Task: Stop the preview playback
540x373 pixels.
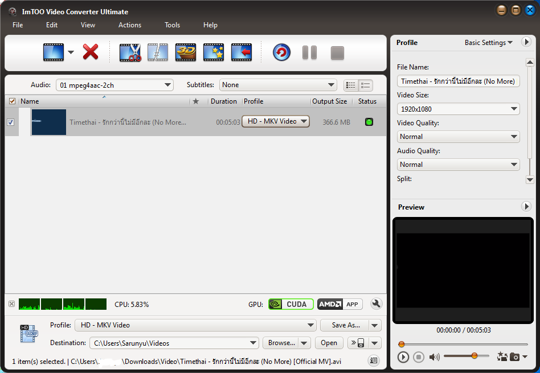Action: click(x=419, y=357)
